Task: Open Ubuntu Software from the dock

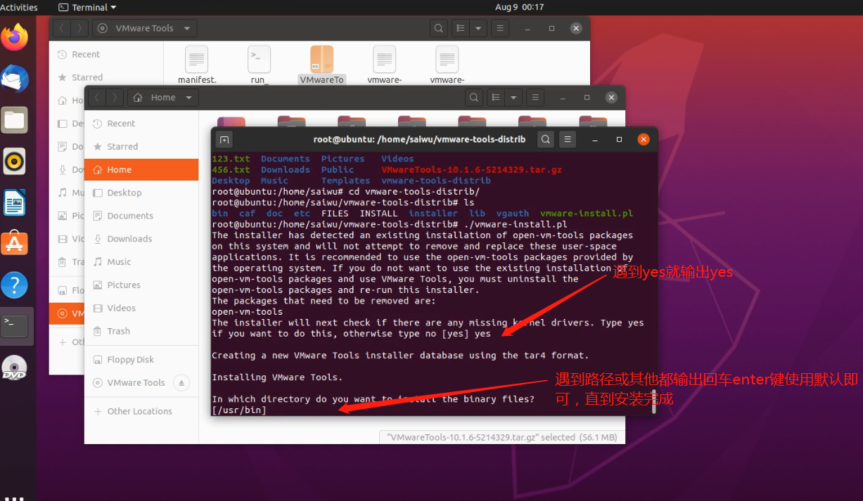Action: point(15,244)
